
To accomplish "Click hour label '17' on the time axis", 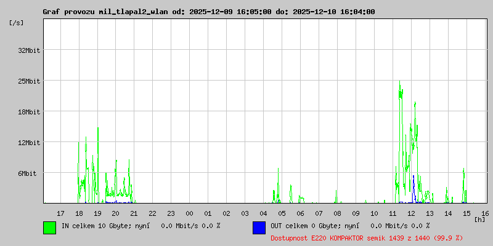I will click(x=60, y=213).
